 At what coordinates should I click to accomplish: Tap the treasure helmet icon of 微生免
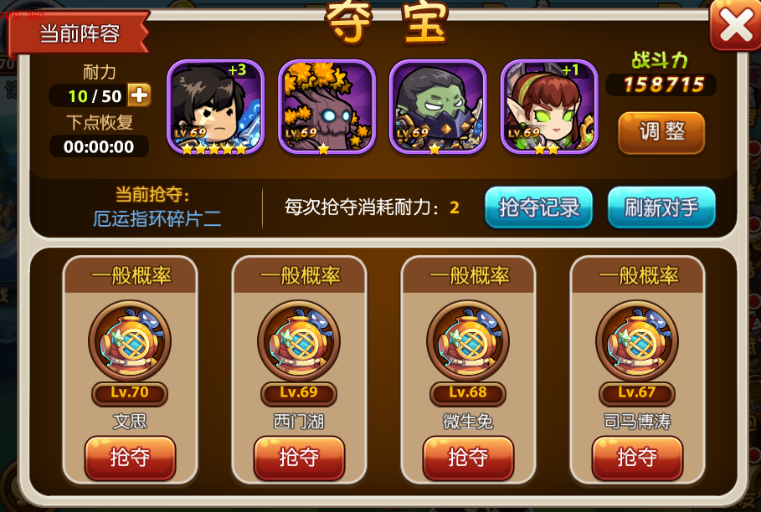pyautogui.click(x=468, y=341)
